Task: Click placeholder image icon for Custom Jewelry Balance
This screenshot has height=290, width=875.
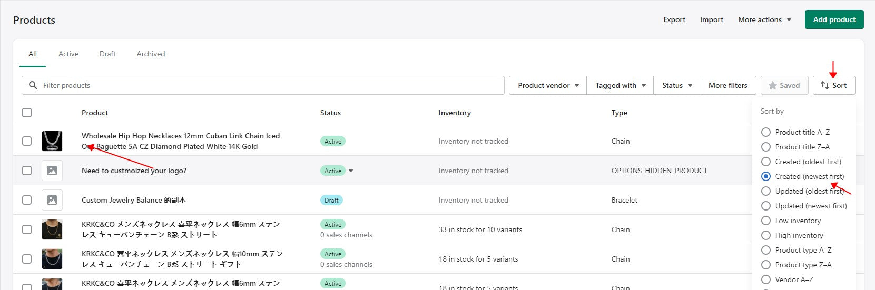Action: point(52,200)
